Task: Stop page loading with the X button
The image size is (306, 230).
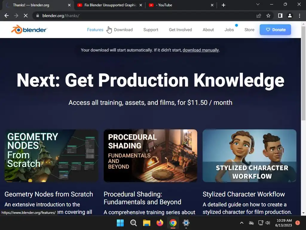Action: click(26, 16)
